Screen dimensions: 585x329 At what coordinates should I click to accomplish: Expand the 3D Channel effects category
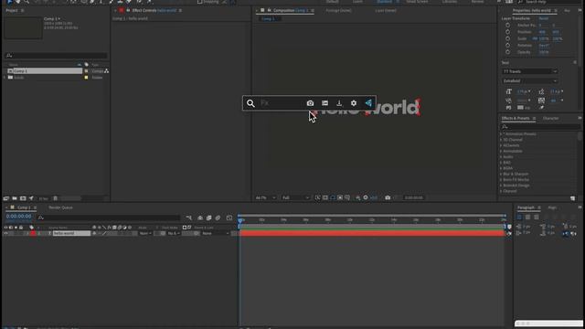(x=501, y=140)
